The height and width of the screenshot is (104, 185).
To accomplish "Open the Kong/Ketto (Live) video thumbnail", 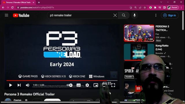I will 139,52.
